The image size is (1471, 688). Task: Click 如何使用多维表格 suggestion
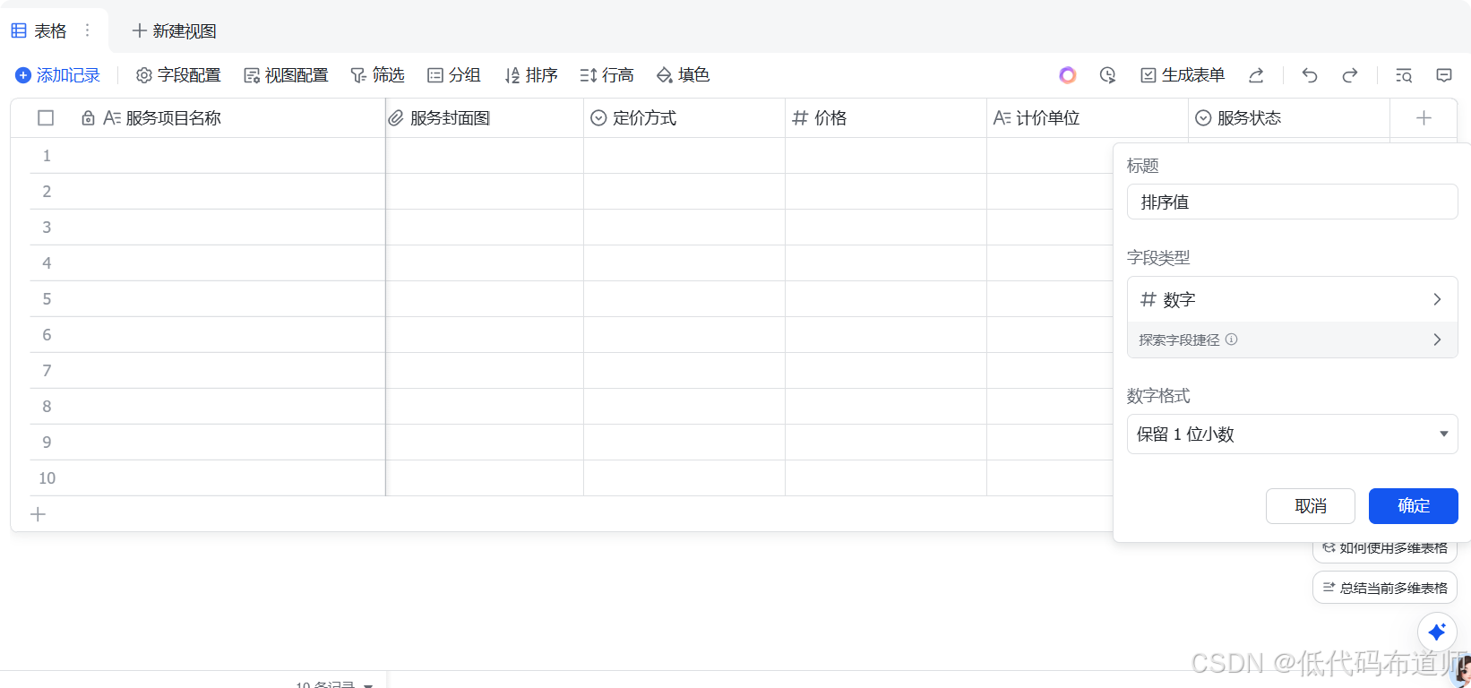(x=1385, y=548)
